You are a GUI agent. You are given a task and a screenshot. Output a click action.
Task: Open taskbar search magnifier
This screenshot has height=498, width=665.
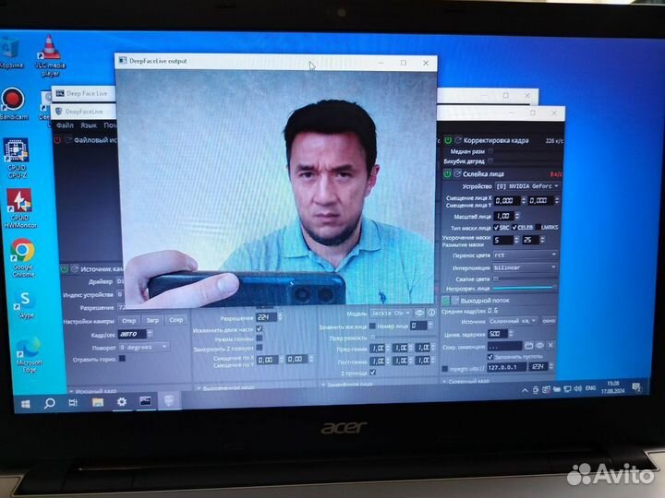[x=50, y=403]
